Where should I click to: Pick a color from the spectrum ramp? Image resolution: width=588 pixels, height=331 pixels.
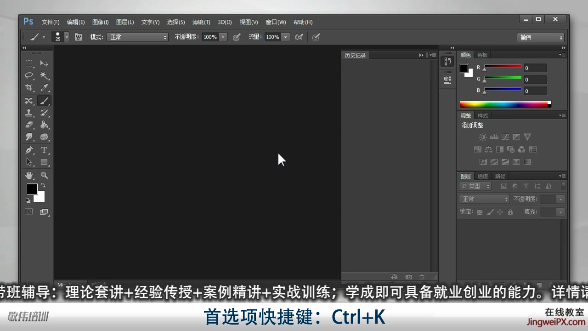click(505, 104)
